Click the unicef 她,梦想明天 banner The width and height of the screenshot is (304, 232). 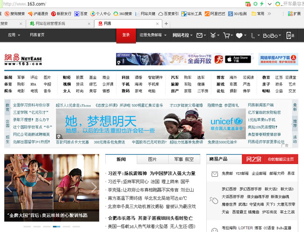151,123
